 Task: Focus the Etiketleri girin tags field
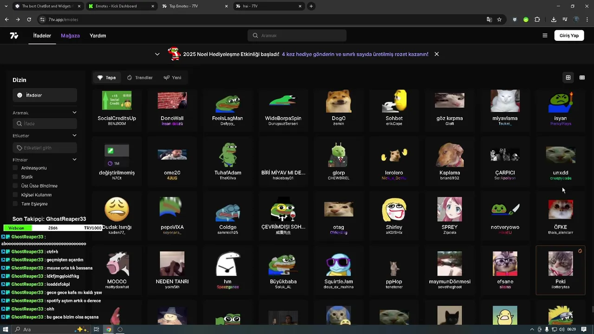coord(45,148)
